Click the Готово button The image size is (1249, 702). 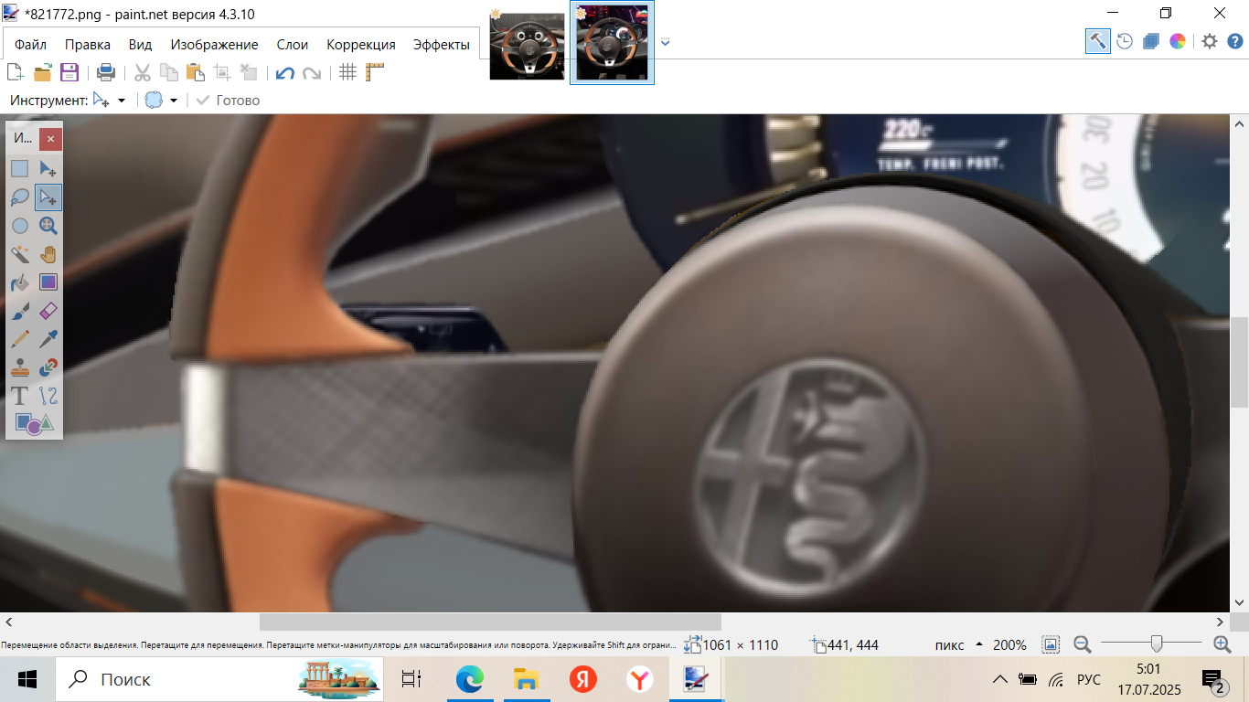[229, 101]
